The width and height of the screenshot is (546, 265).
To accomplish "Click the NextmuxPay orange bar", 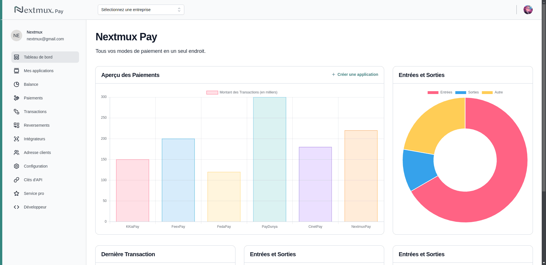I will click(361, 176).
